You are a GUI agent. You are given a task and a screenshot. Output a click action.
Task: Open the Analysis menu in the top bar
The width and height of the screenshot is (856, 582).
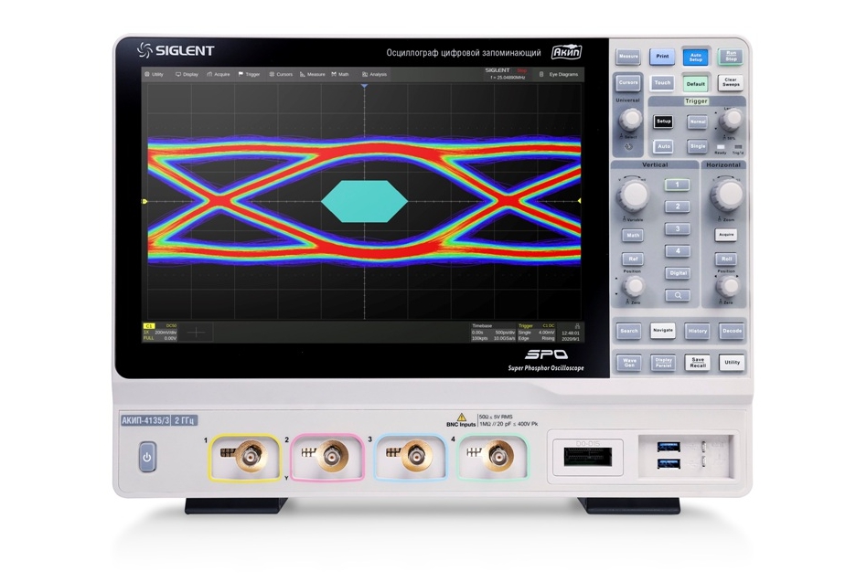click(x=375, y=74)
